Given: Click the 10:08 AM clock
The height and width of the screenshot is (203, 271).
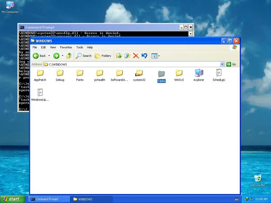Looking at the screenshot, I should click(261, 199).
